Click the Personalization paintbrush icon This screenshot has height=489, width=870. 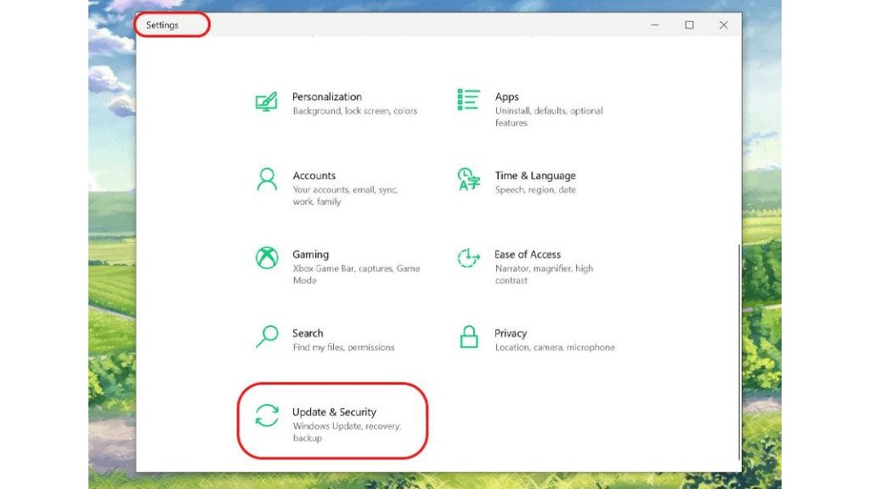[x=265, y=100]
